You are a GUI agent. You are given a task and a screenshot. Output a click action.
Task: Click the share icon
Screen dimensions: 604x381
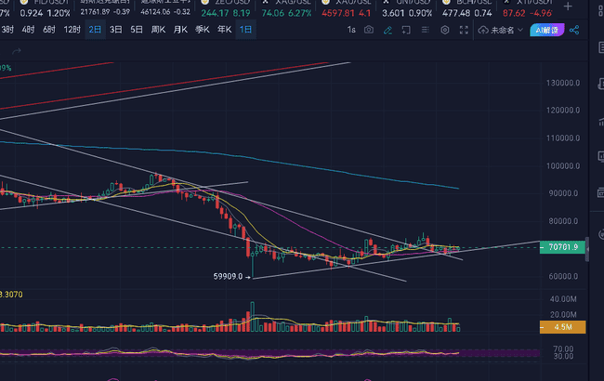pos(573,31)
